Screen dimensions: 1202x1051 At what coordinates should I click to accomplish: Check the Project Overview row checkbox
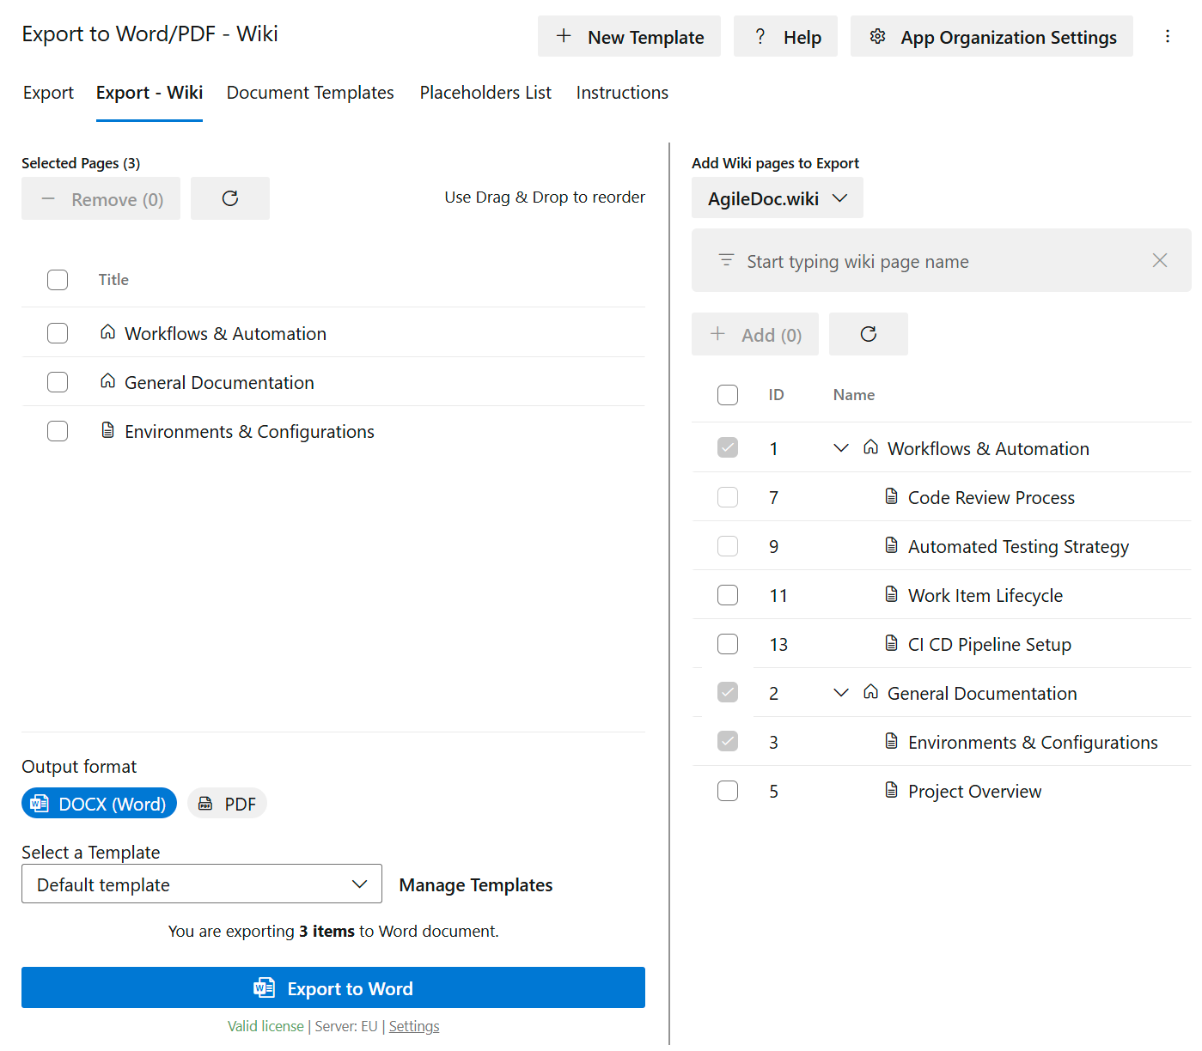click(x=728, y=791)
